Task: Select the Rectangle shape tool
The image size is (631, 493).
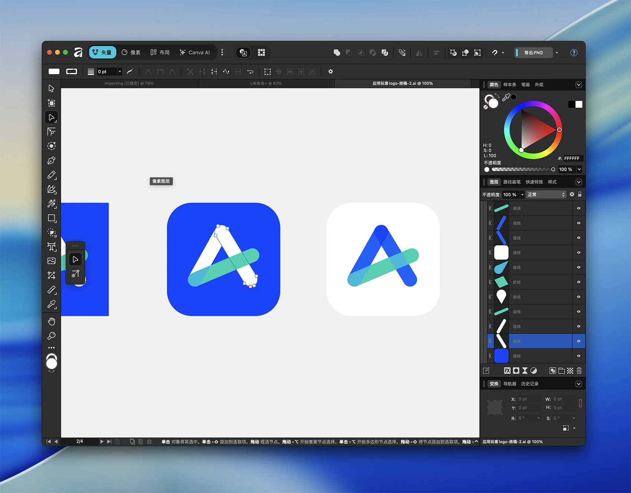Action: pos(52,218)
